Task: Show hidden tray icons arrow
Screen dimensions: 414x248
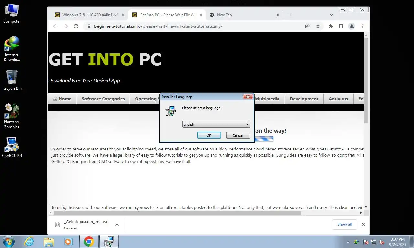Action: [x=348, y=242]
